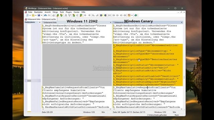The height and width of the screenshot is (120, 214).
Task: Copy difference to right icon
Action: coord(85,15)
